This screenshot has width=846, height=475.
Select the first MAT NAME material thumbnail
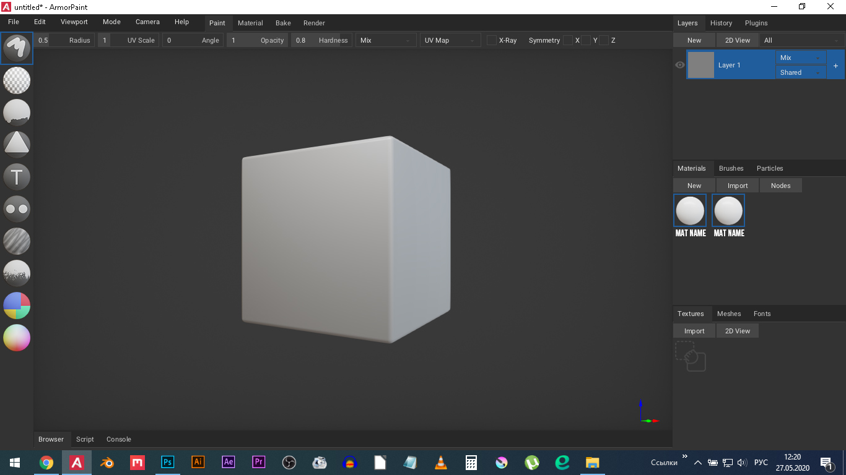pos(690,211)
